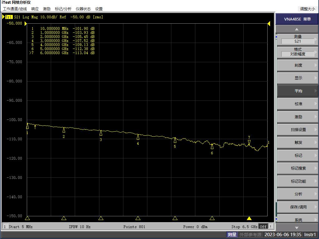Expand the 测量 S21 measurement submenu
Viewport: 319px width, 239px height.
pyautogui.click(x=298, y=39)
